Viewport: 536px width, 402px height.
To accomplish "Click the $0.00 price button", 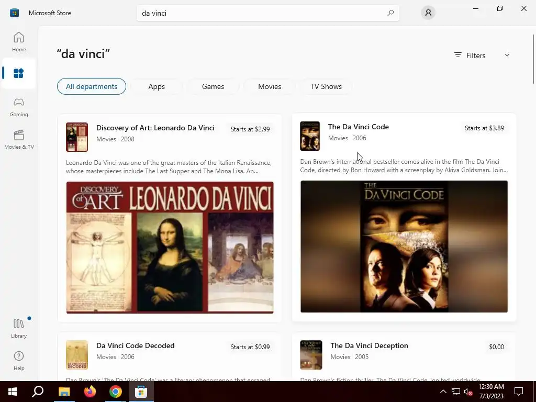I will pos(496,347).
